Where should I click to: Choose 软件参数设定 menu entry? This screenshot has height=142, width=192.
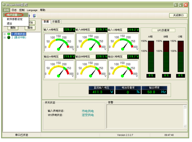tap(14, 19)
